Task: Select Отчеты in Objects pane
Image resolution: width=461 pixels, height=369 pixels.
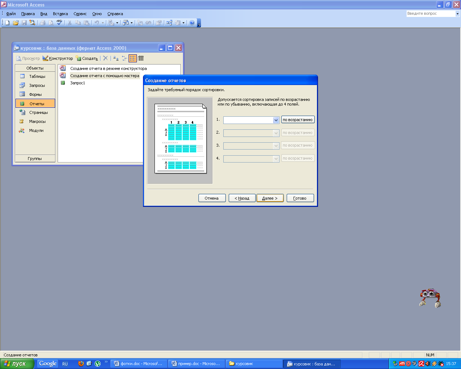Action: click(x=35, y=103)
